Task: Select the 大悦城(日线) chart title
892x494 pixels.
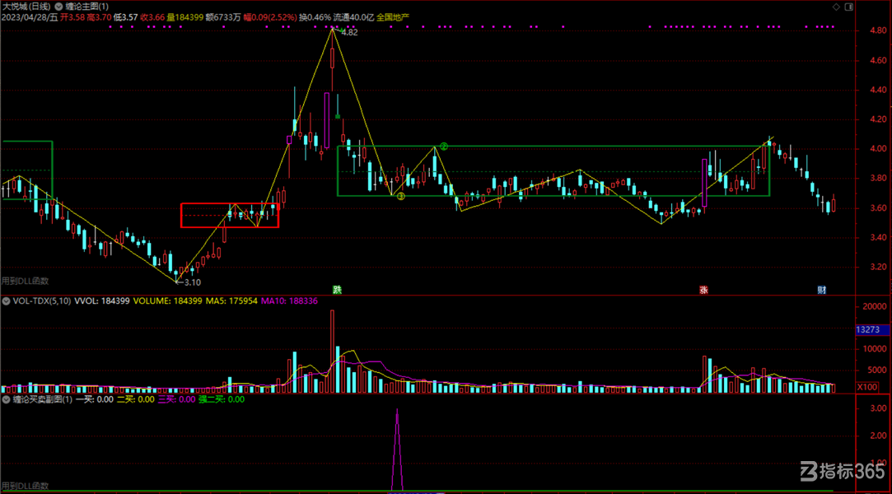Action: point(26,7)
